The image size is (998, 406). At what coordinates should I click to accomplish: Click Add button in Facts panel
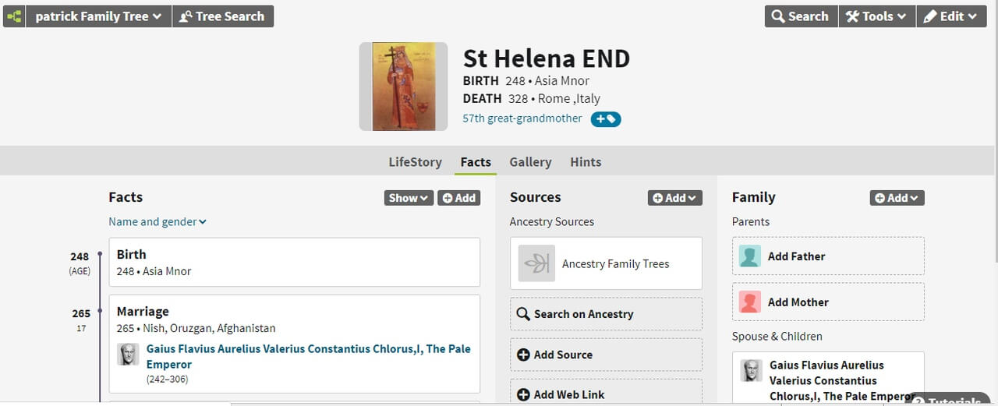(x=458, y=198)
